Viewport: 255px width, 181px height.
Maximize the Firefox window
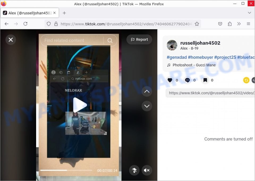pyautogui.click(x=243, y=3)
